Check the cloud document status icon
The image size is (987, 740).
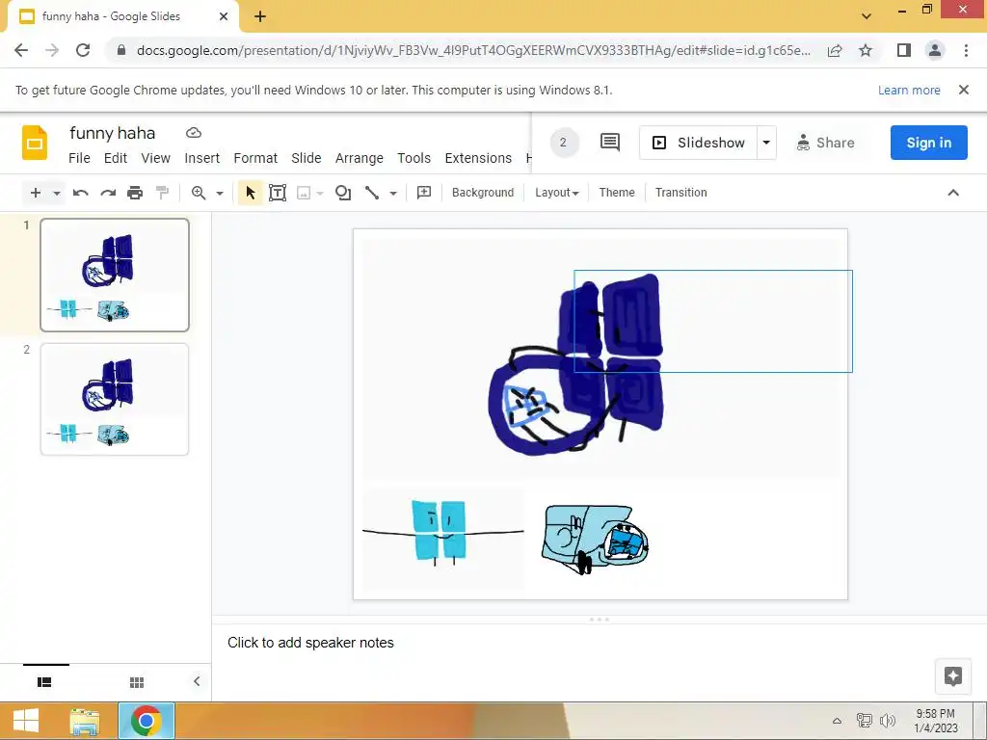point(194,133)
